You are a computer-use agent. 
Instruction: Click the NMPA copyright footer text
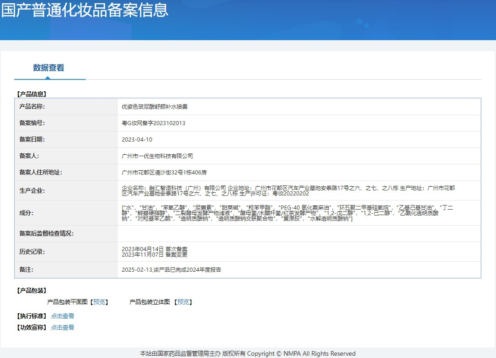coord(248,353)
